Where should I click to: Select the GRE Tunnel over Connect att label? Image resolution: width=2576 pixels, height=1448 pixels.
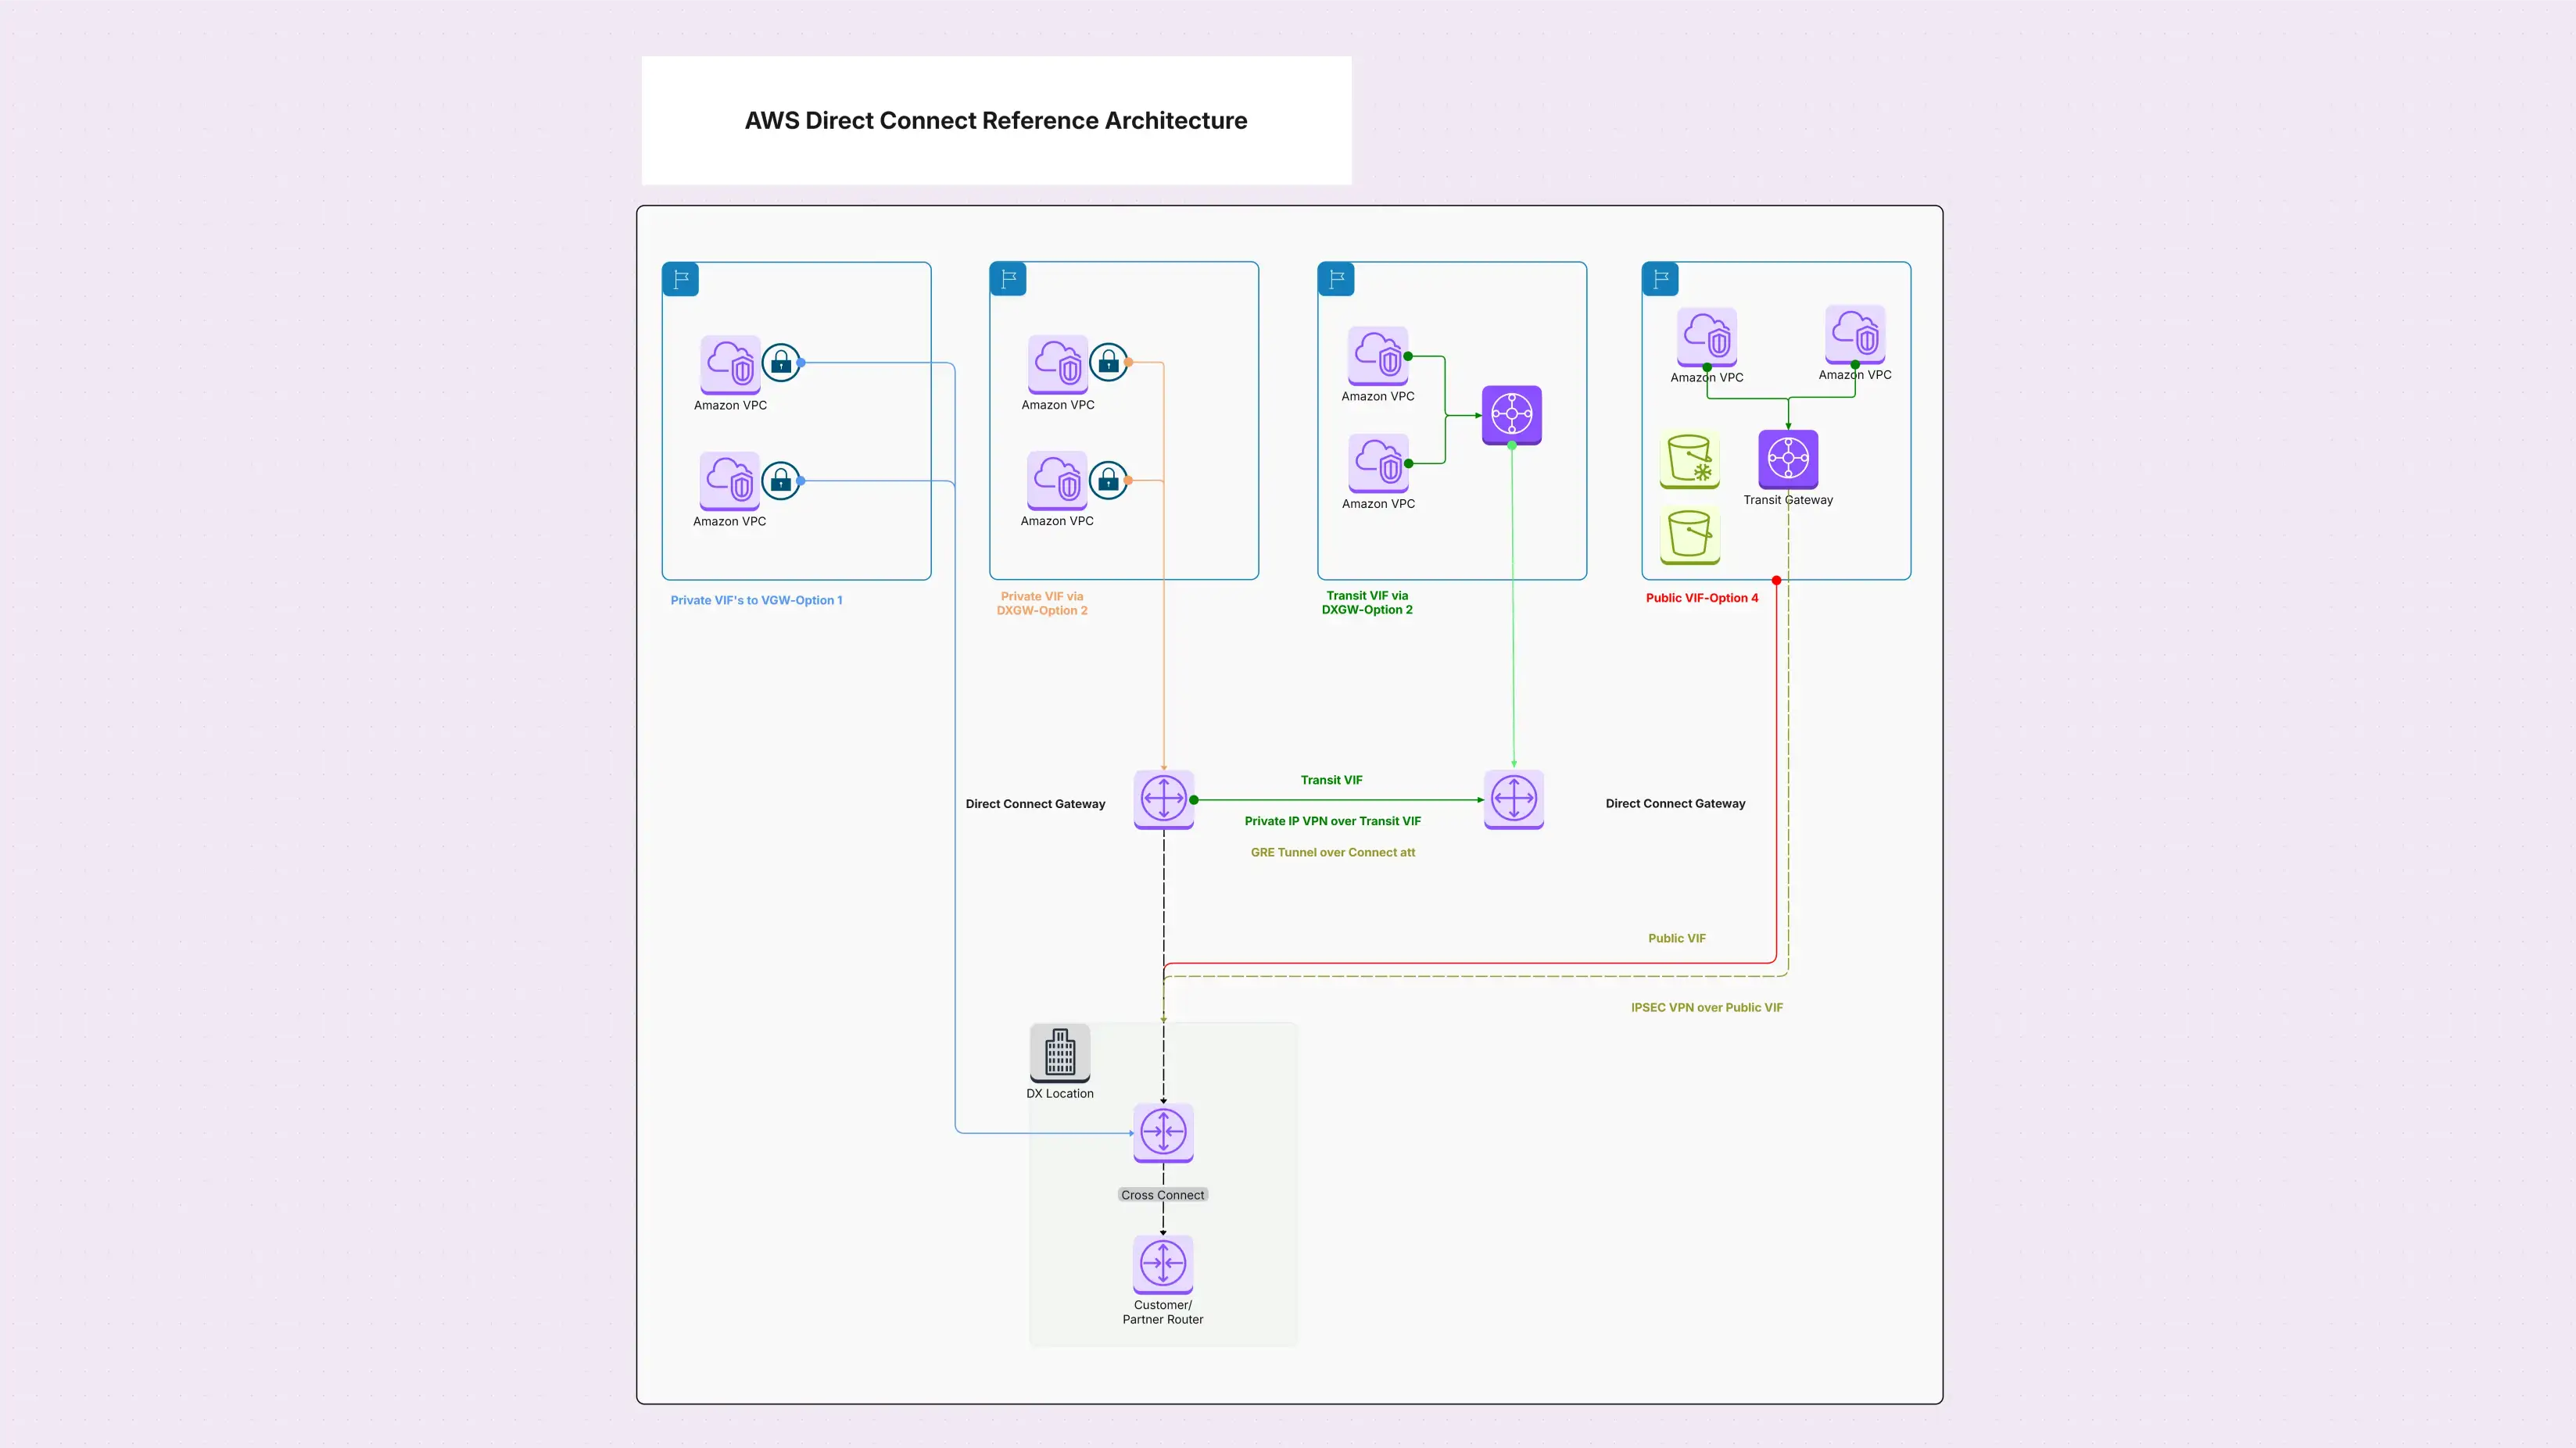click(1333, 852)
